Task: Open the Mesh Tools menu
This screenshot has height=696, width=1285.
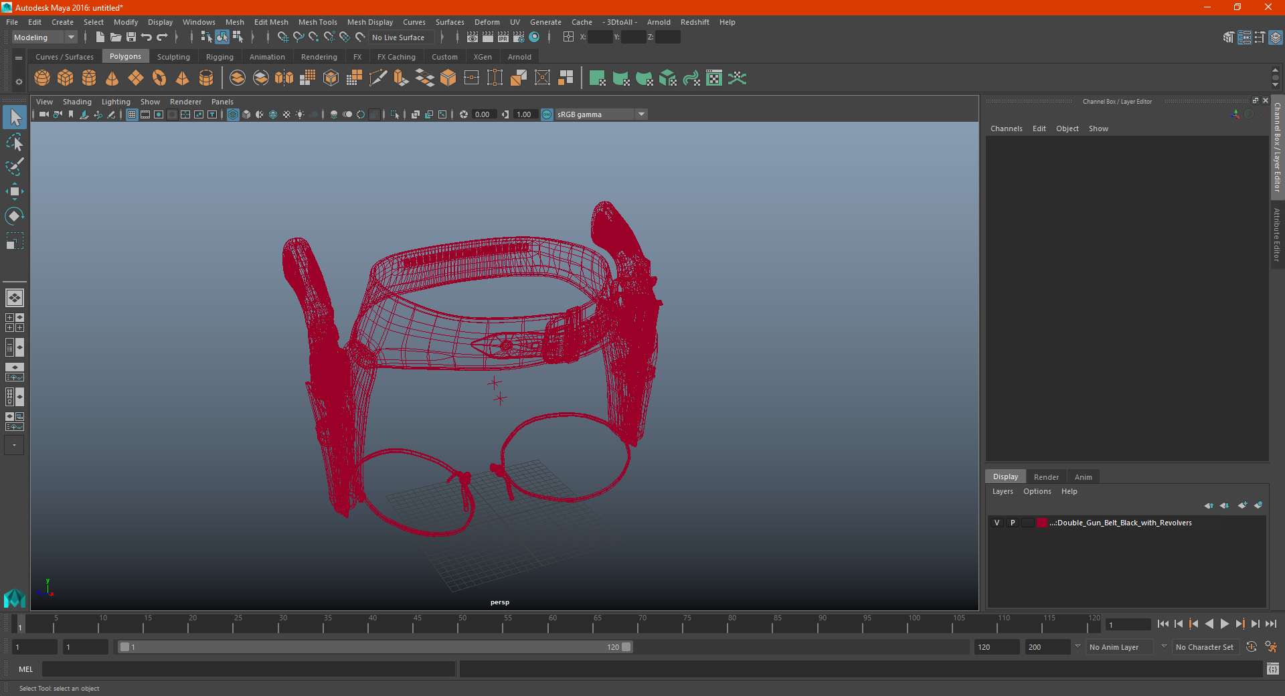Action: click(317, 22)
